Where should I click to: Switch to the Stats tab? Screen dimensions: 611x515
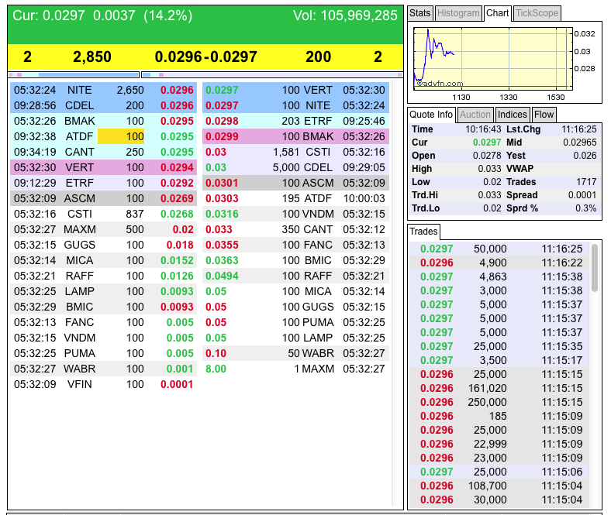(419, 13)
